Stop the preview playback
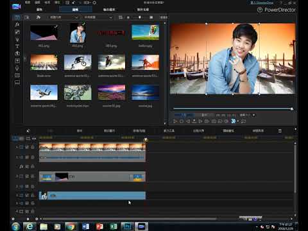This screenshot has width=308, height=231. tap(182, 121)
